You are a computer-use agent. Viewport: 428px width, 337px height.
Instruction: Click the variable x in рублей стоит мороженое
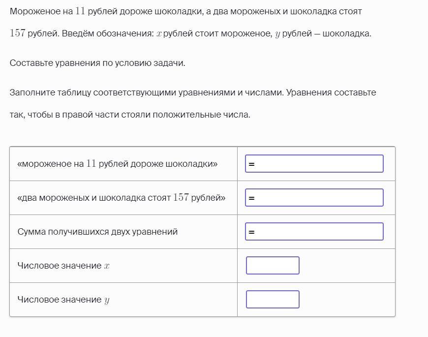point(159,34)
